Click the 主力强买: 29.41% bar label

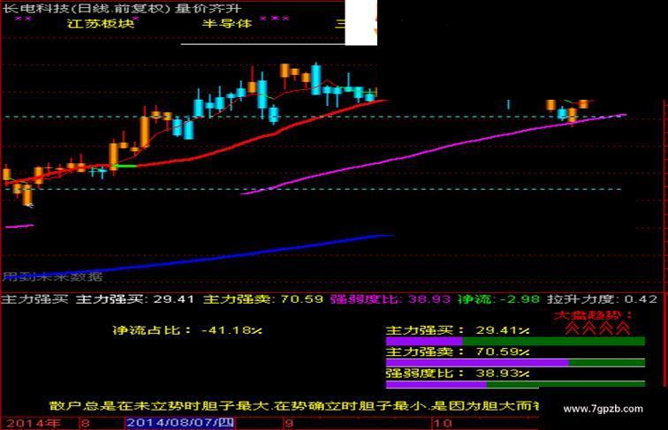click(x=458, y=330)
